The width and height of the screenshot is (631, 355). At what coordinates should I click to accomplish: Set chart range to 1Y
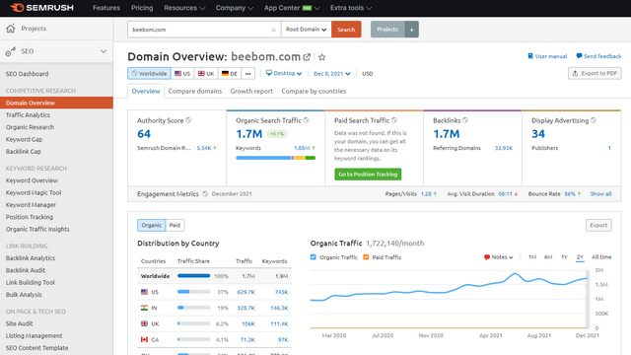tap(564, 257)
